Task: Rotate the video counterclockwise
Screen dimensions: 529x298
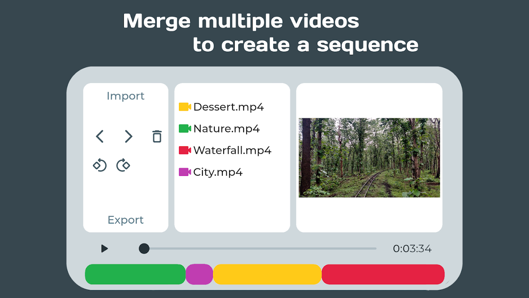Action: point(100,165)
